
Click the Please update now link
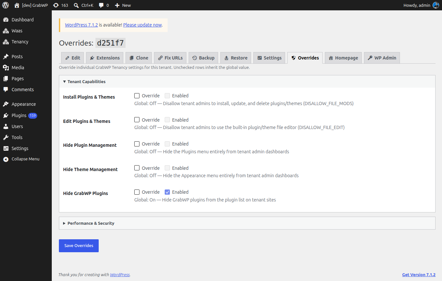pyautogui.click(x=142, y=25)
